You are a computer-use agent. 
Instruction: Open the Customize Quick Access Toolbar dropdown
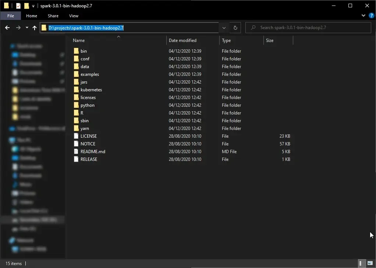point(33,6)
